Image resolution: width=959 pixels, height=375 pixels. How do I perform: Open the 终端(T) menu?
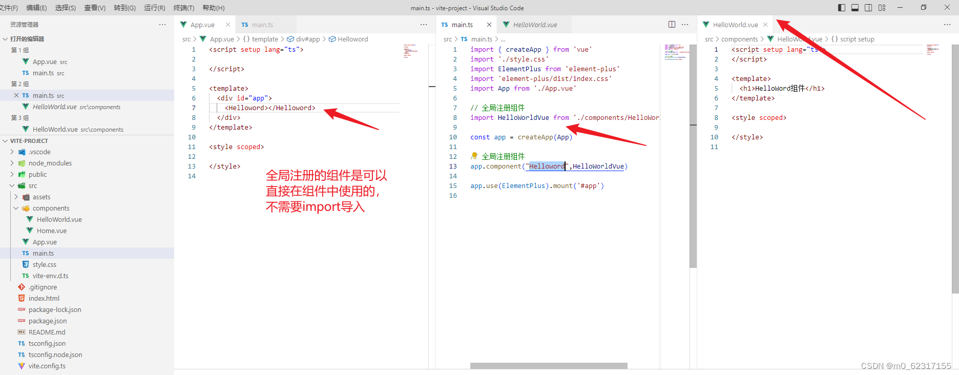tap(184, 8)
